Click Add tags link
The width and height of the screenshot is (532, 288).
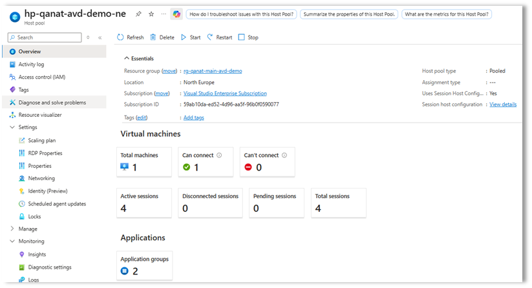click(194, 118)
